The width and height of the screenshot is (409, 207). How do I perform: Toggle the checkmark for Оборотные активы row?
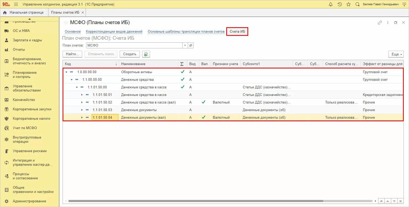[x=183, y=72]
